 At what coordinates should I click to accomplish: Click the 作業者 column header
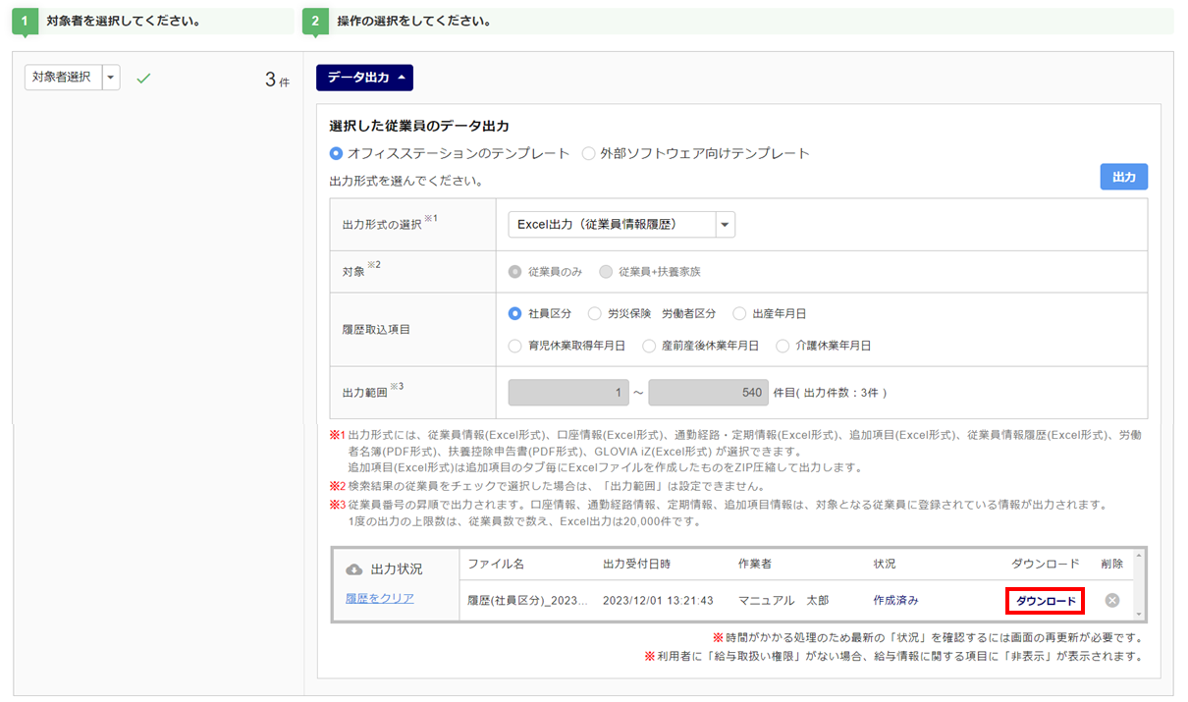point(755,564)
